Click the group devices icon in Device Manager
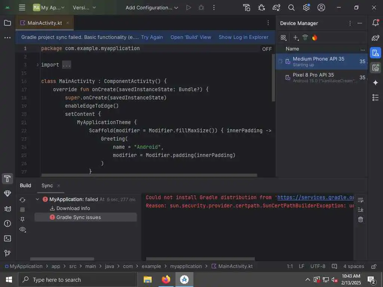The height and width of the screenshot is (287, 383). pos(284,38)
